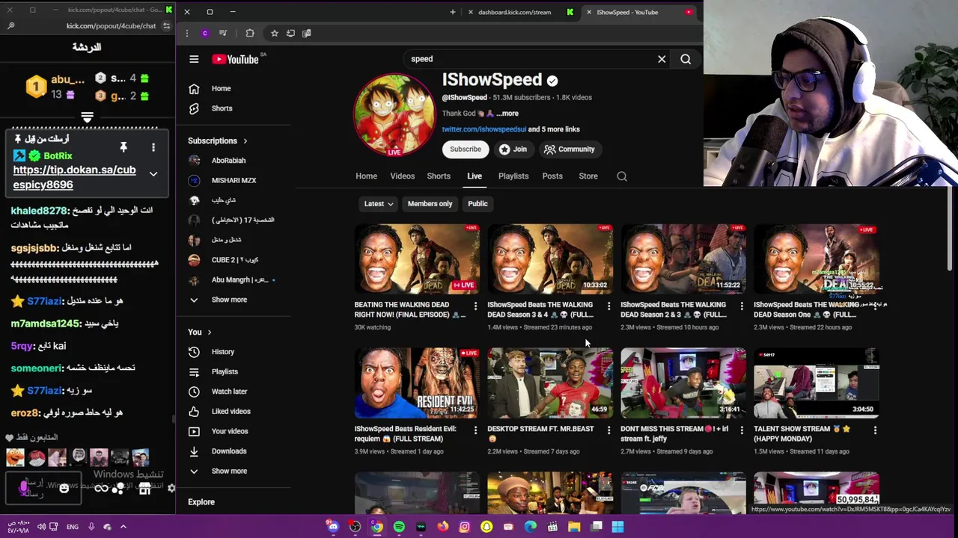Collapse the chat leaderboard with the arrow

[87, 117]
